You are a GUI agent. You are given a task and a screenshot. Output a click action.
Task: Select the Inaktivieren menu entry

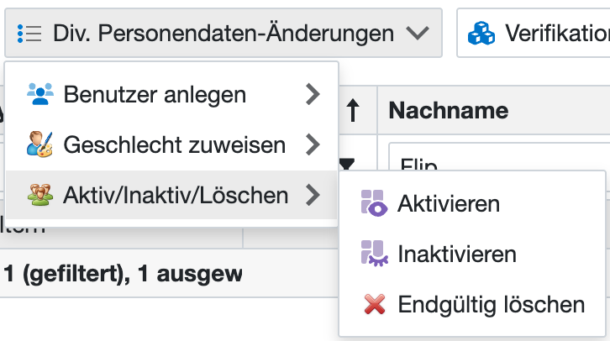[457, 254]
